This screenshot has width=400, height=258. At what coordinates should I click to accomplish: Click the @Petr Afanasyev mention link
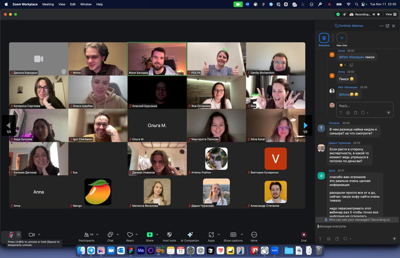[x=352, y=57]
